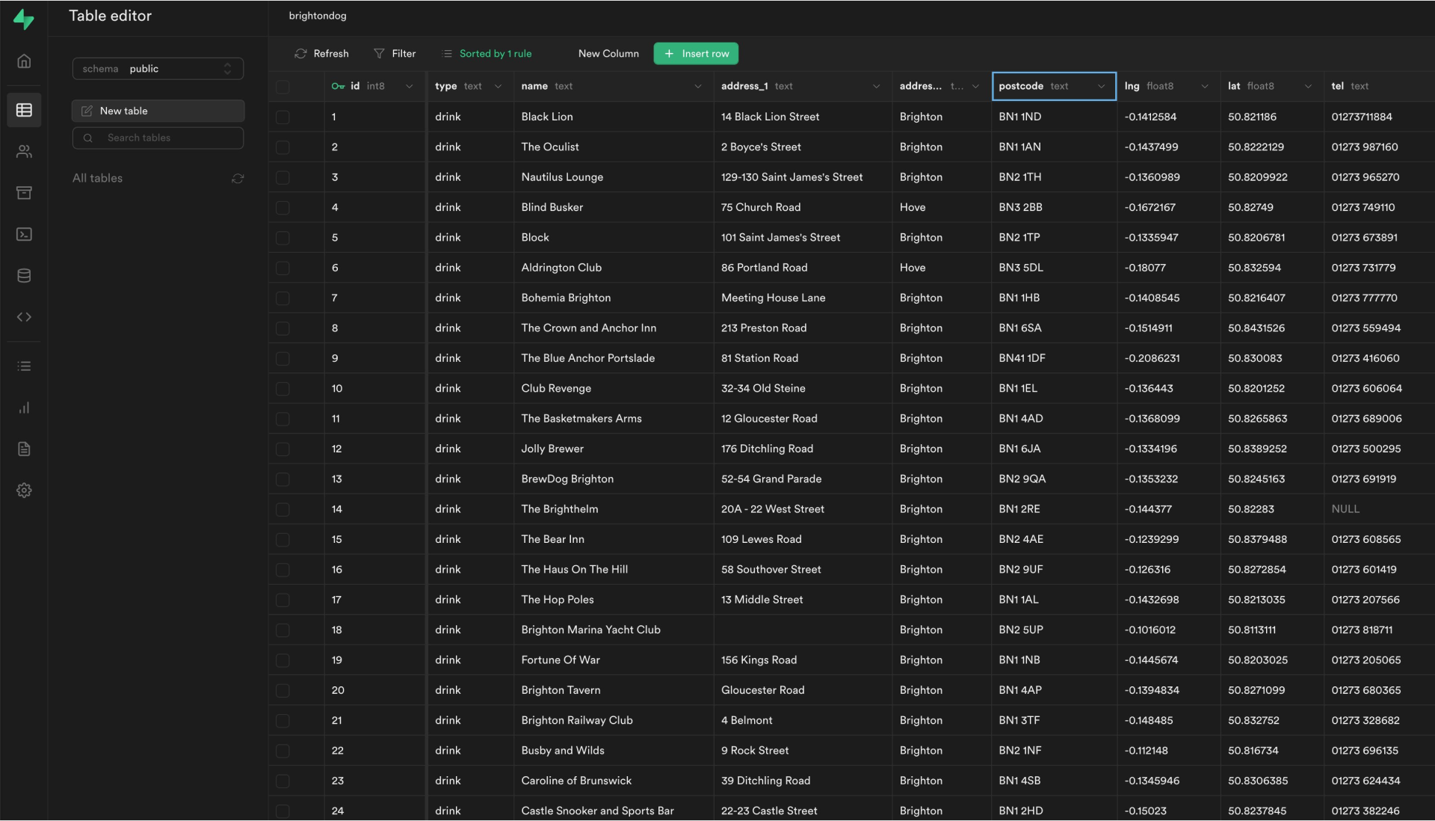Click the name cell 'Caroline of Brunswick'
Screen dimensions: 1435x821
pos(613,781)
